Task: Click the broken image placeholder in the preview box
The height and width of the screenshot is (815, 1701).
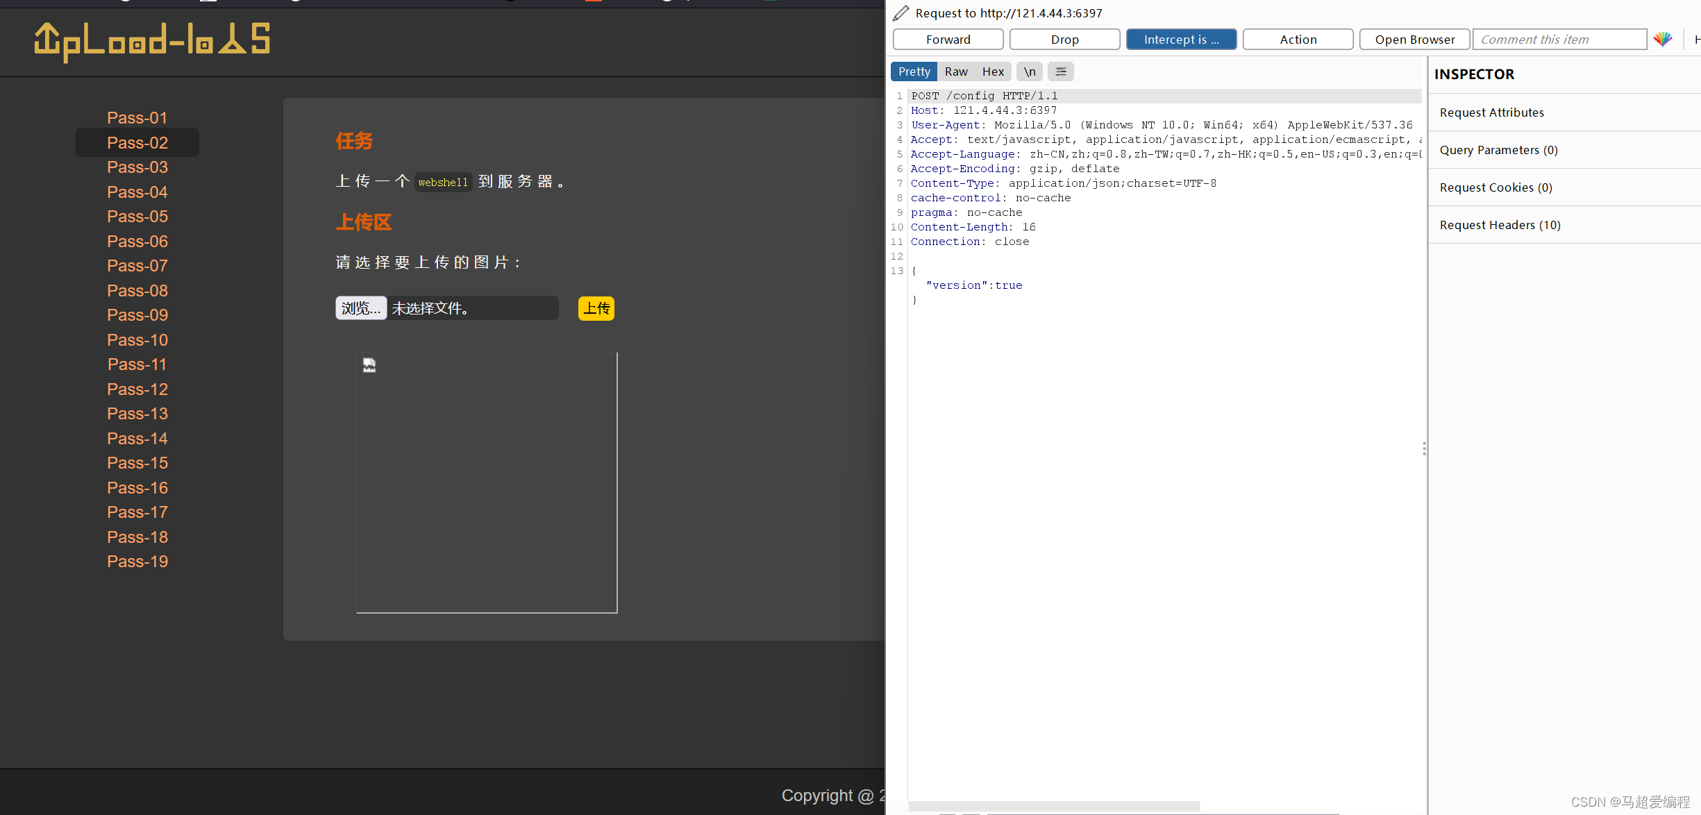Action: tap(369, 364)
